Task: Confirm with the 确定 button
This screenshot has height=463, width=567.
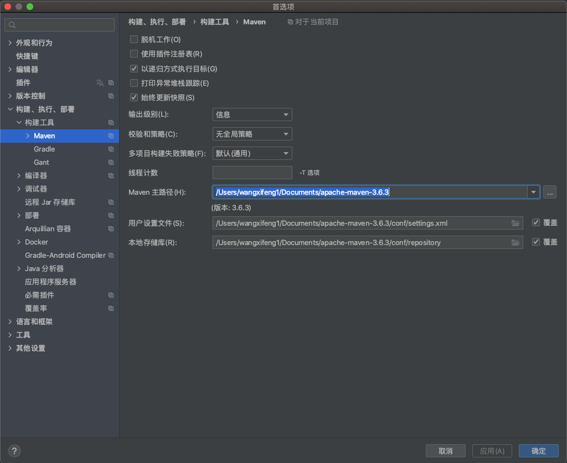Action: [539, 451]
